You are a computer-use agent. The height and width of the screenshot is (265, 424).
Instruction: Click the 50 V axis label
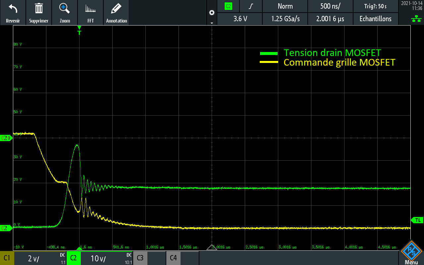18,112
